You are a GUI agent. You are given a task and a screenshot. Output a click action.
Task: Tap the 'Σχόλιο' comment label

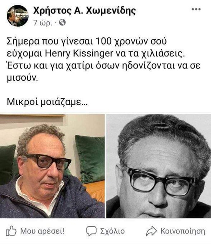112,231
